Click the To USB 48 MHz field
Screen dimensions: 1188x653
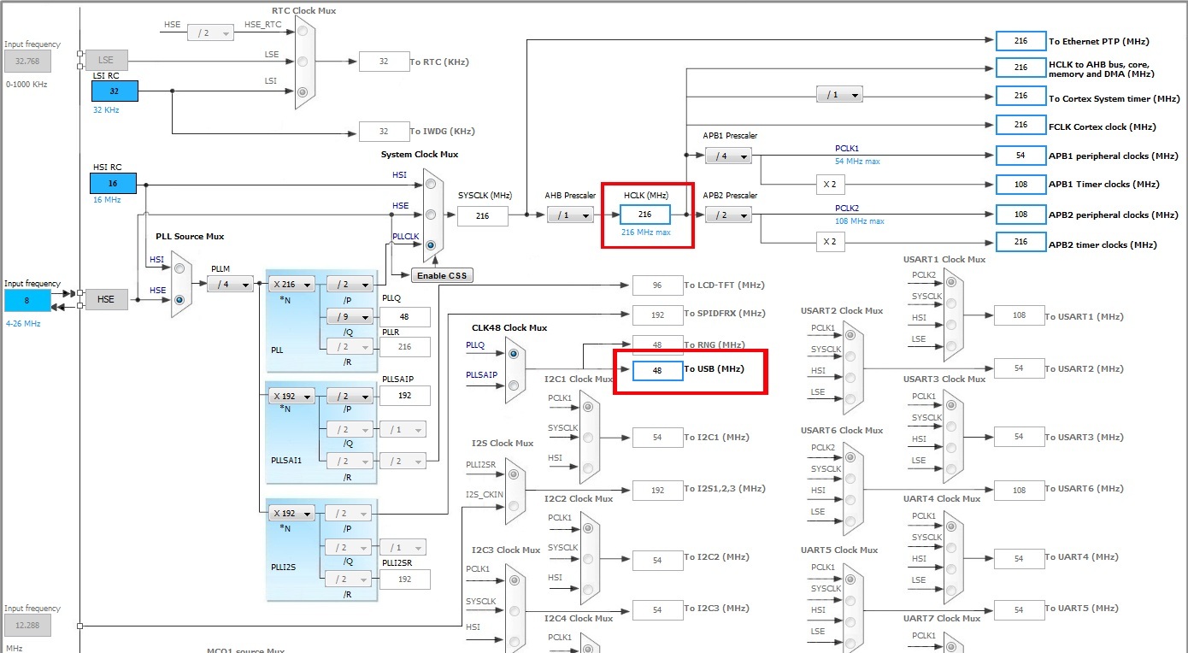click(656, 371)
